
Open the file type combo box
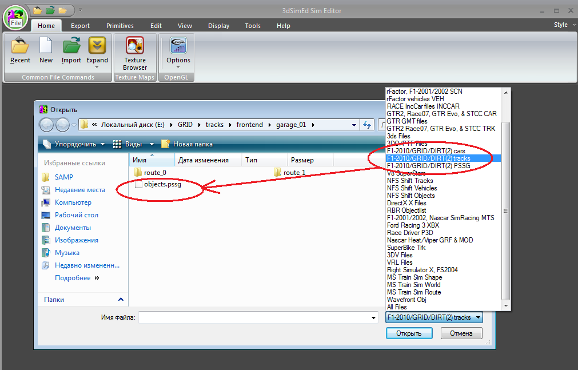434,317
